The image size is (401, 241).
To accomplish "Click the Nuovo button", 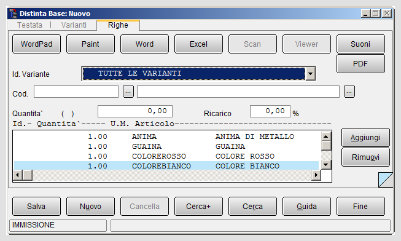I will [x=90, y=206].
